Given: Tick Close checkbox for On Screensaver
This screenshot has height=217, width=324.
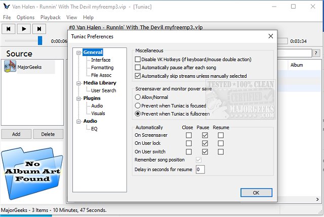Looking at the screenshot, I should tap(189, 135).
